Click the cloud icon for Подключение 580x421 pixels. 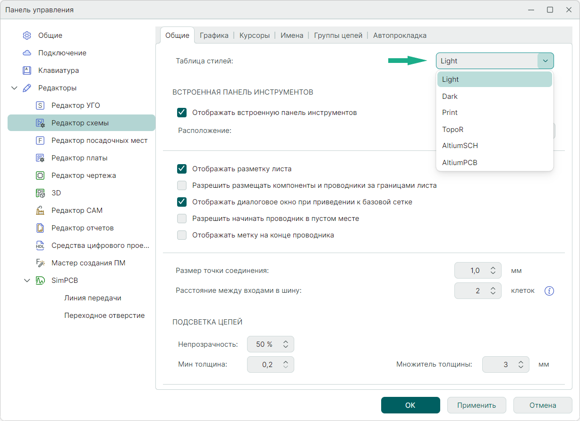point(27,53)
